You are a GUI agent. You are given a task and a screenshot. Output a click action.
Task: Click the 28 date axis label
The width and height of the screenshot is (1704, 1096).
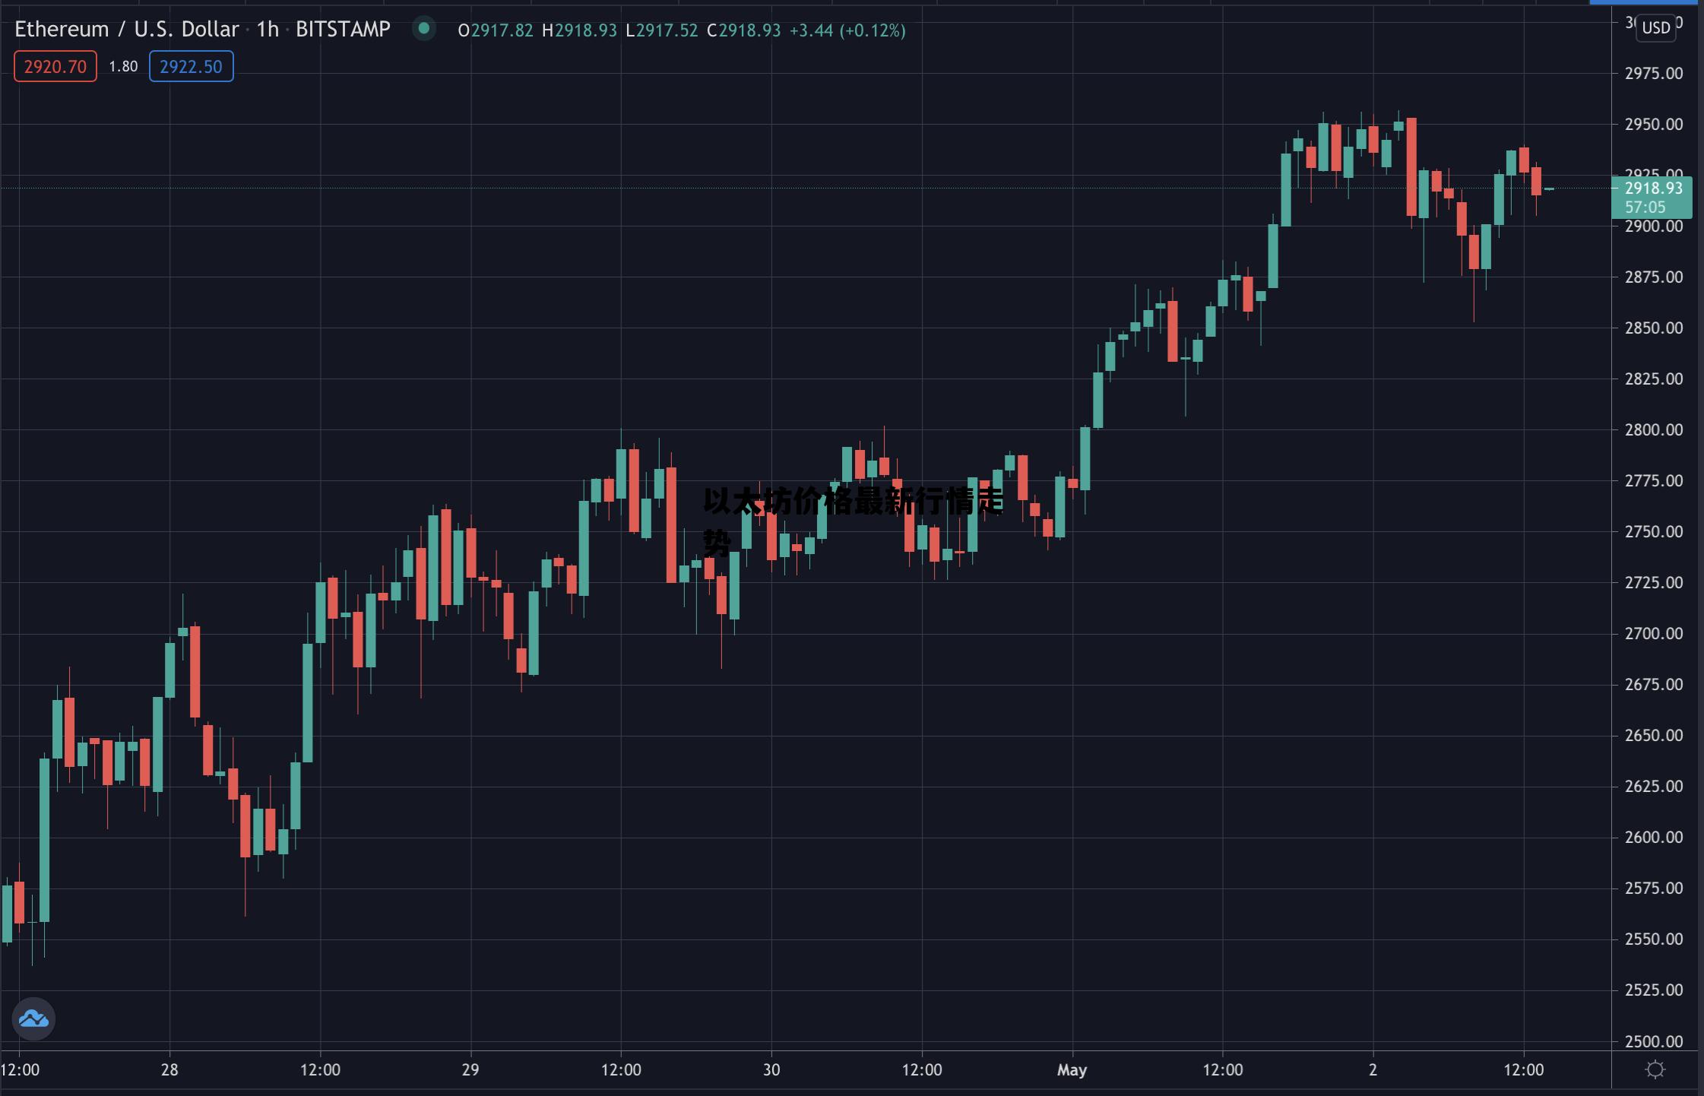(169, 1070)
